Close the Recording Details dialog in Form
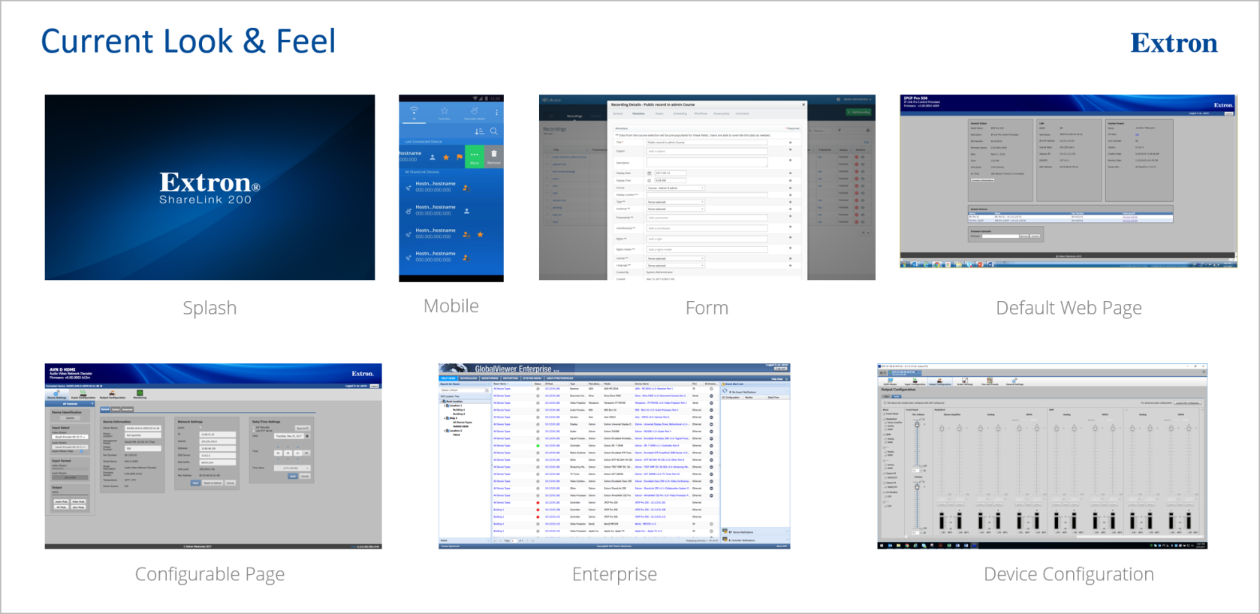The width and height of the screenshot is (1260, 614). [x=803, y=104]
